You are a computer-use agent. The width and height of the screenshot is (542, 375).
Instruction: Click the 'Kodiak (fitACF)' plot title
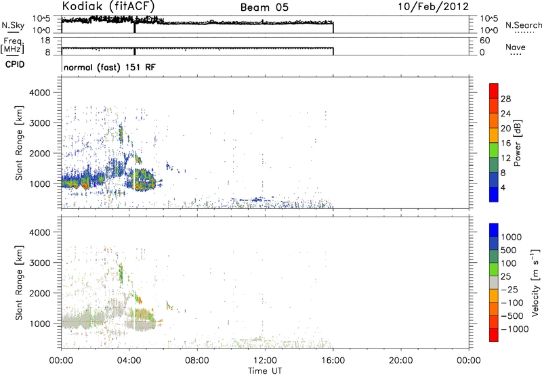click(108, 6)
